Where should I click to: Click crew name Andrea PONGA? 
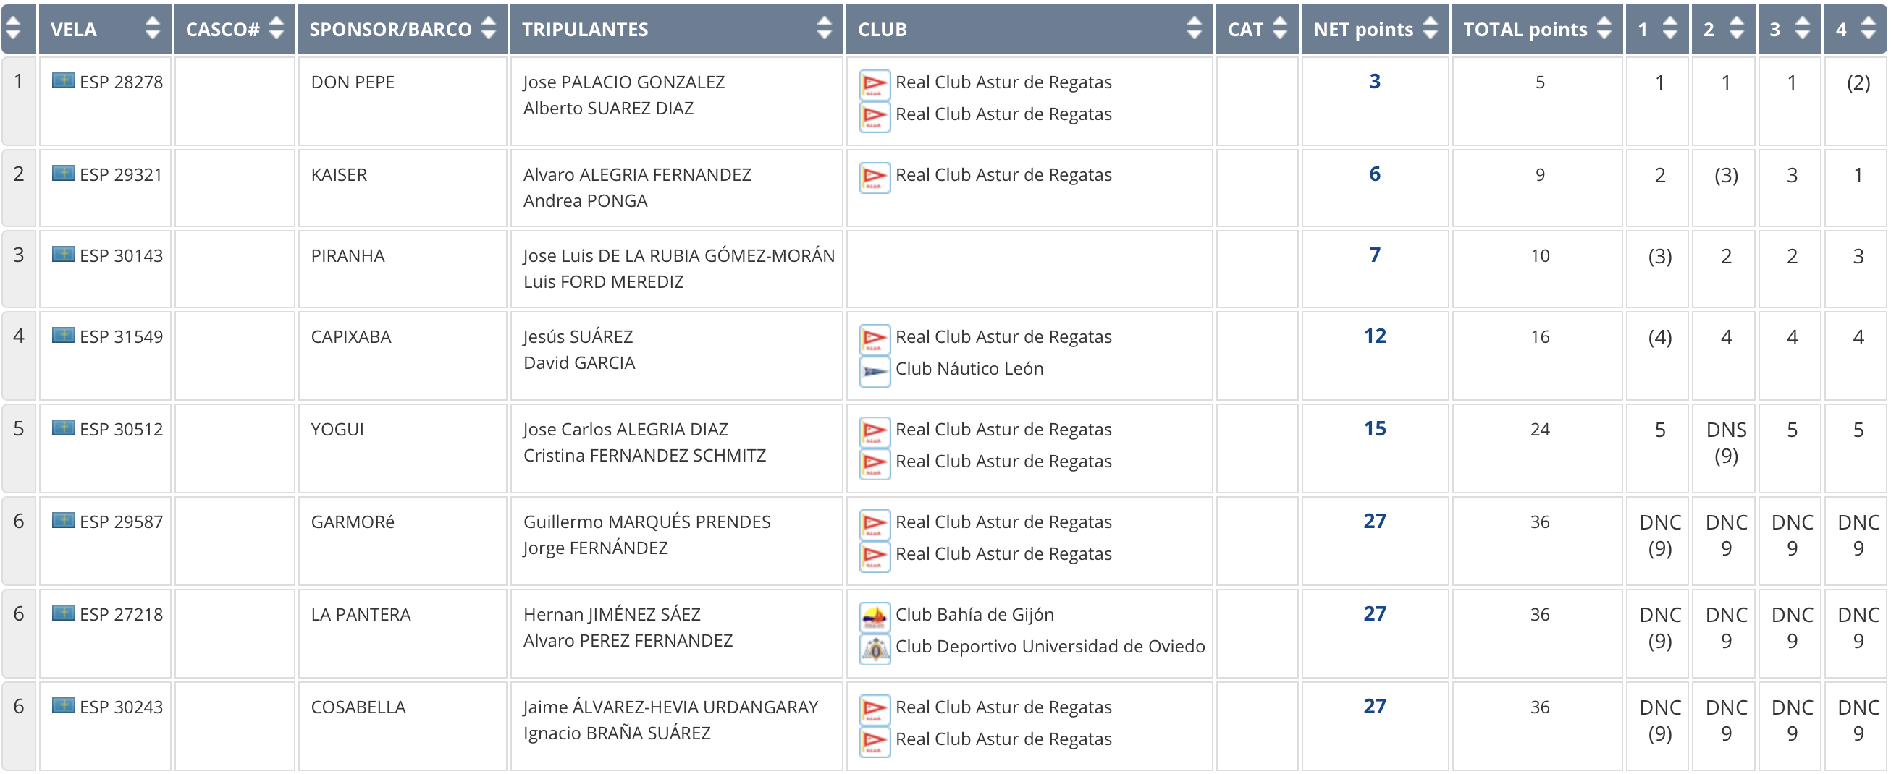pos(585,200)
